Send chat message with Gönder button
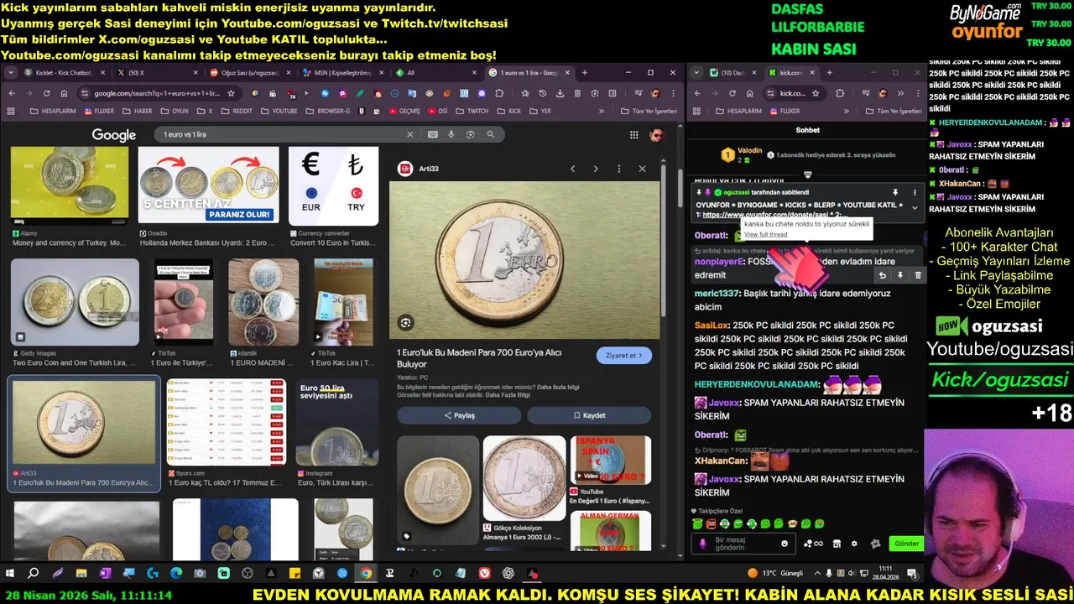The image size is (1074, 604). [906, 544]
